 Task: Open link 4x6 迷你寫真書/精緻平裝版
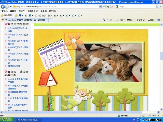pos(18,81)
